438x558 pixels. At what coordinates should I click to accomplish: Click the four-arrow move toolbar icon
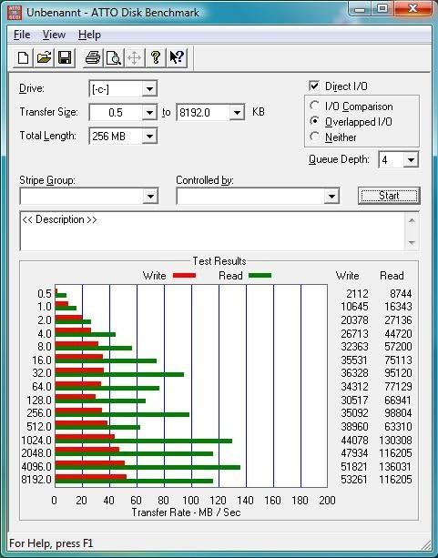tap(134, 57)
